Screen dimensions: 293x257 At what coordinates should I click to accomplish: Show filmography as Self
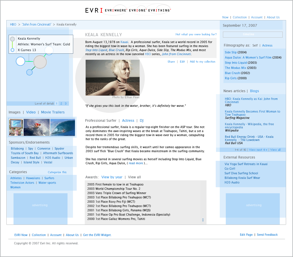pos(255,45)
